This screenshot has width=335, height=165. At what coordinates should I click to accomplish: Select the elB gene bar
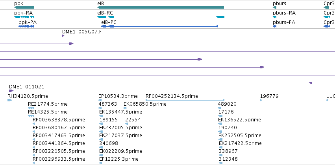tap(161, 7)
